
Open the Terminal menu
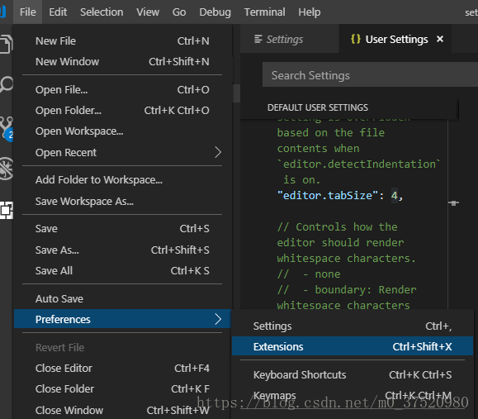265,12
